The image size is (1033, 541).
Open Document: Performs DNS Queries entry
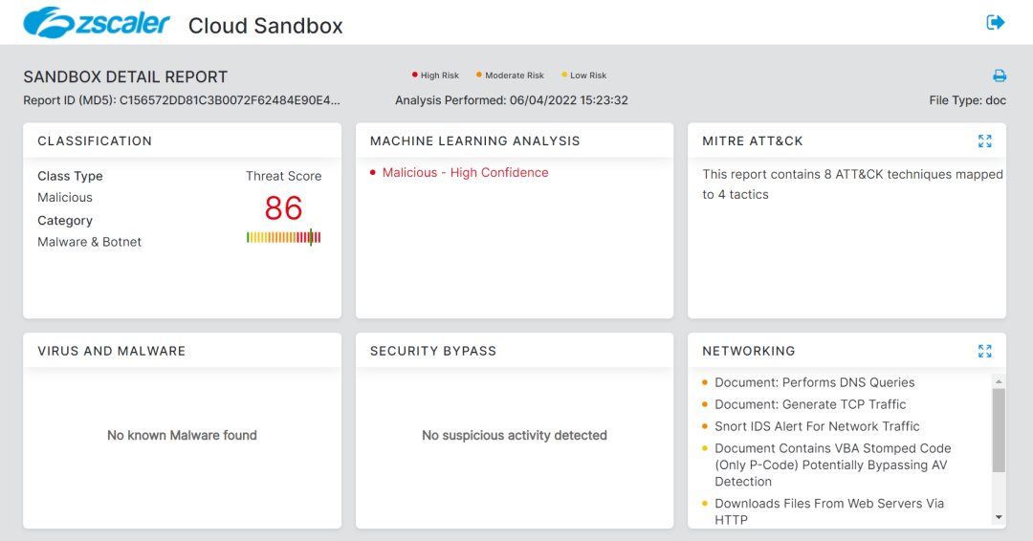point(814,382)
